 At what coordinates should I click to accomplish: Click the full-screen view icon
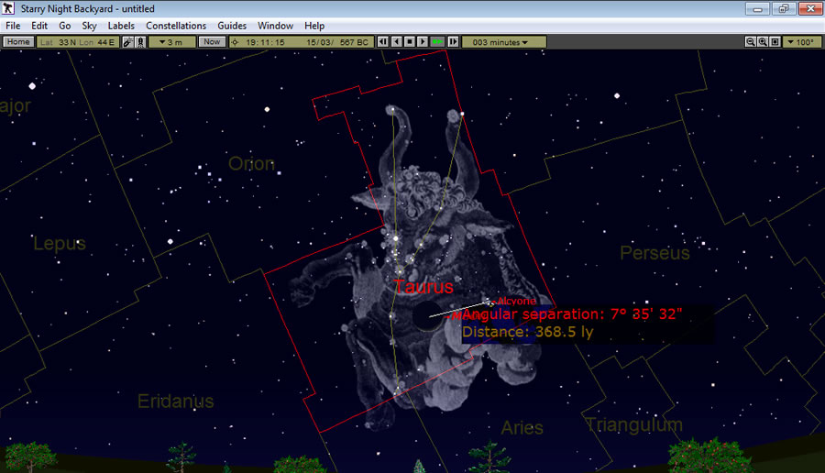[x=775, y=42]
